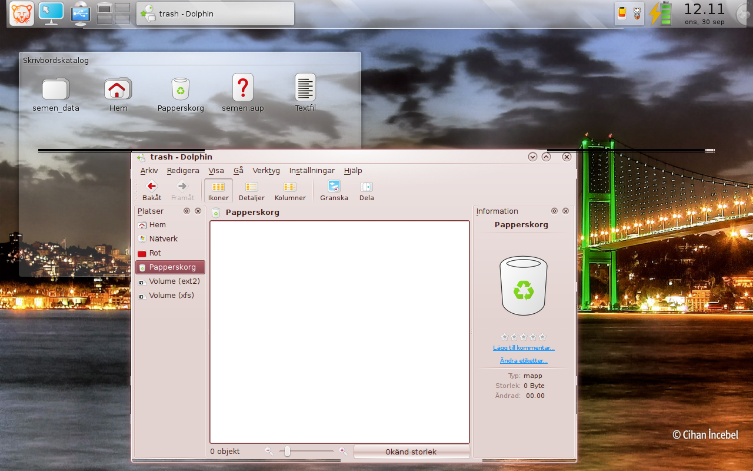
Task: Click the Dela split view icon
Action: click(x=366, y=187)
